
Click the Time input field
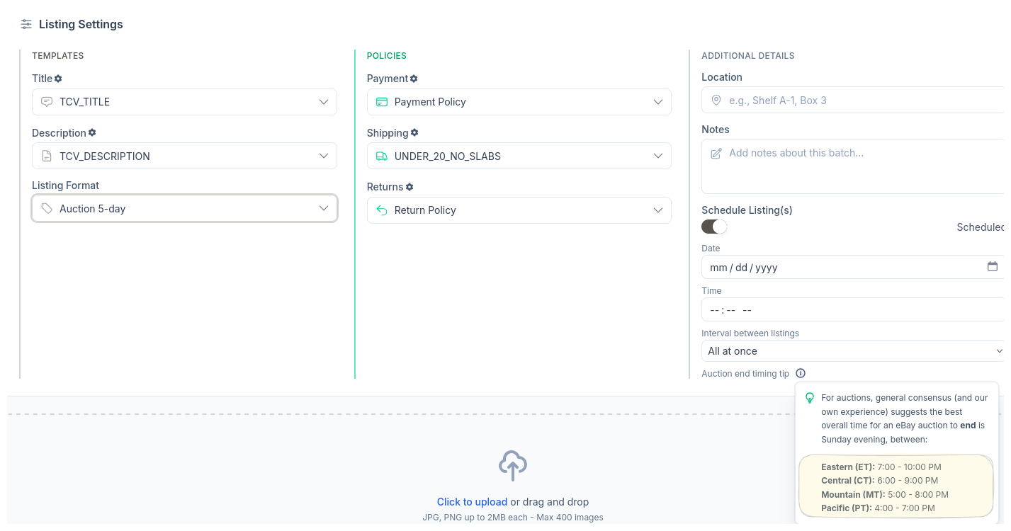tap(850, 310)
